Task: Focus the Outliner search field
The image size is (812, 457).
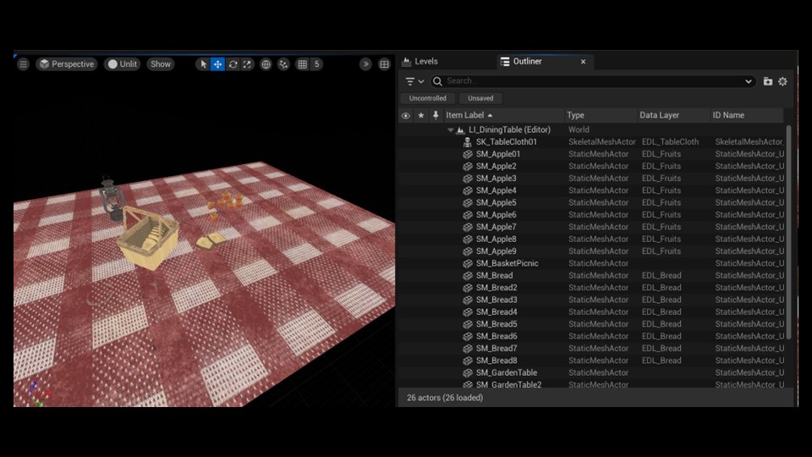Action: click(x=592, y=81)
